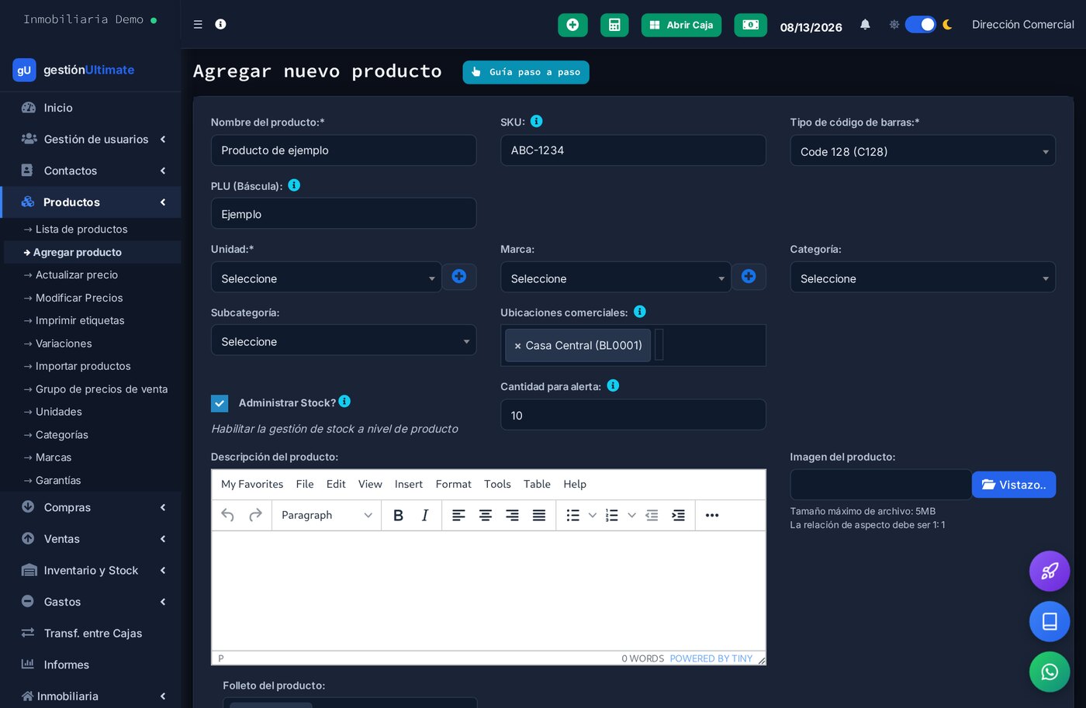Click Ubicaciones comerciales info icon

coord(640,312)
